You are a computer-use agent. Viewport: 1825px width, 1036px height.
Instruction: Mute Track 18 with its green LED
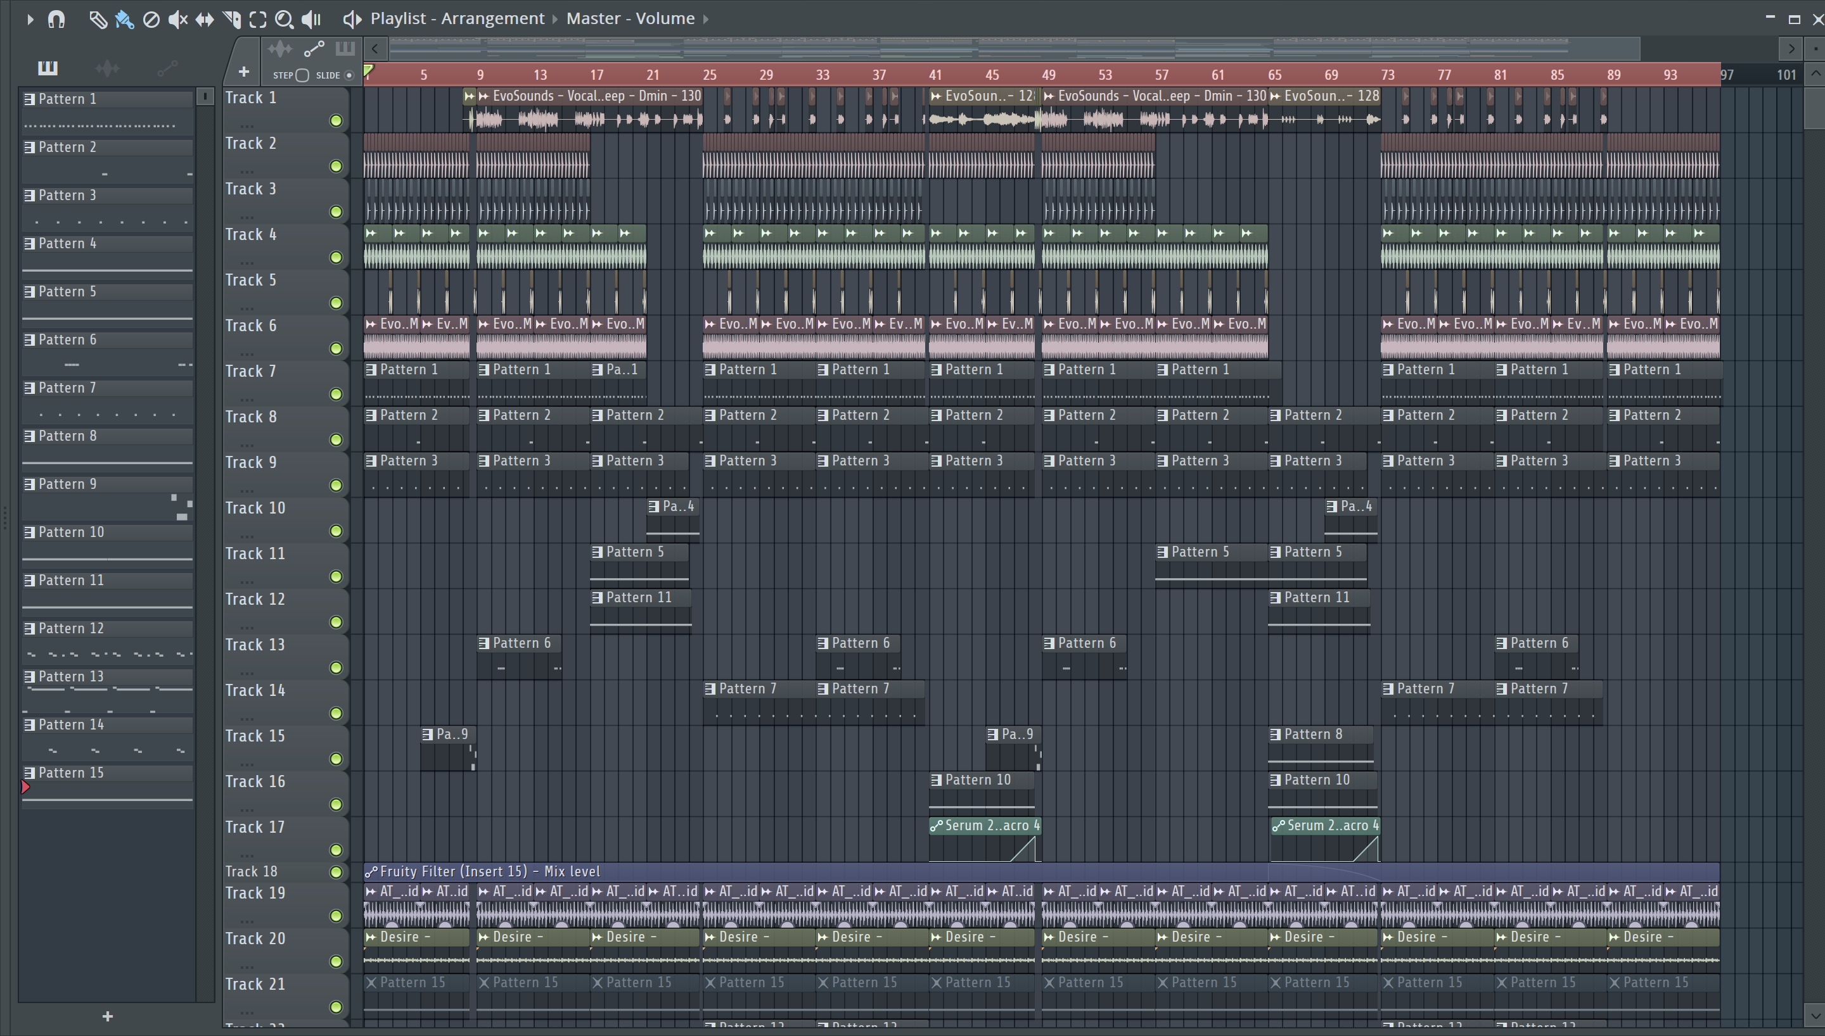pyautogui.click(x=336, y=873)
